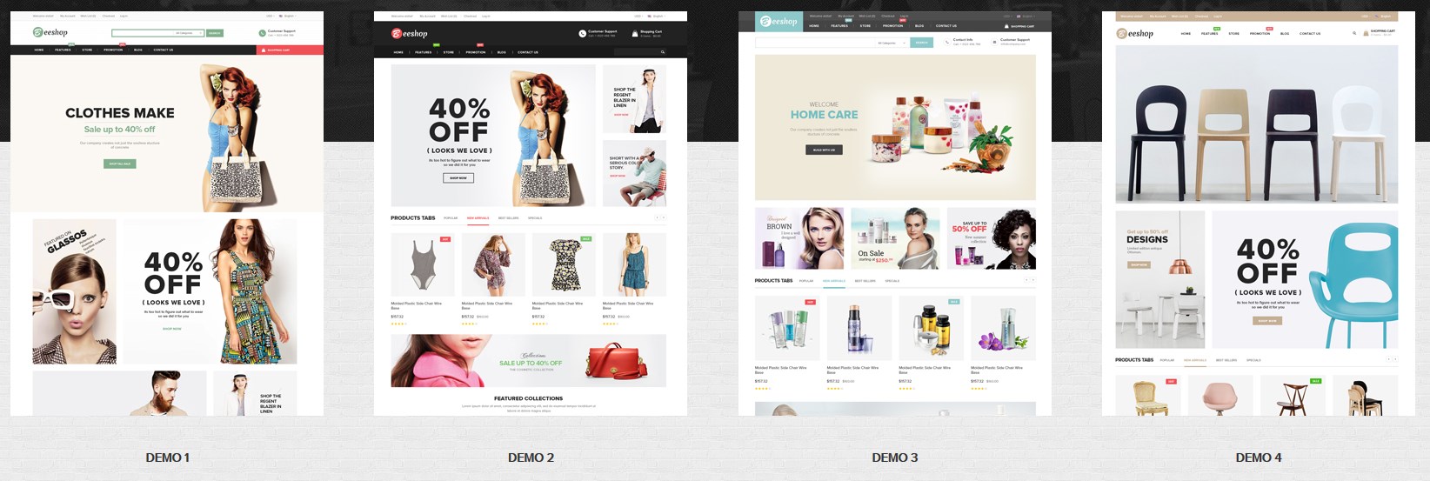
Task: Click the phone support icon in Demo 1
Action: tap(262, 33)
